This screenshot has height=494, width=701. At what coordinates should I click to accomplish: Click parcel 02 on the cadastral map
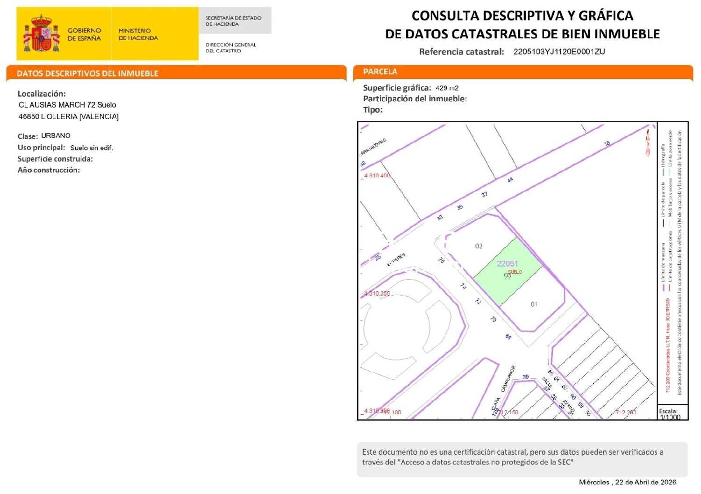click(479, 246)
